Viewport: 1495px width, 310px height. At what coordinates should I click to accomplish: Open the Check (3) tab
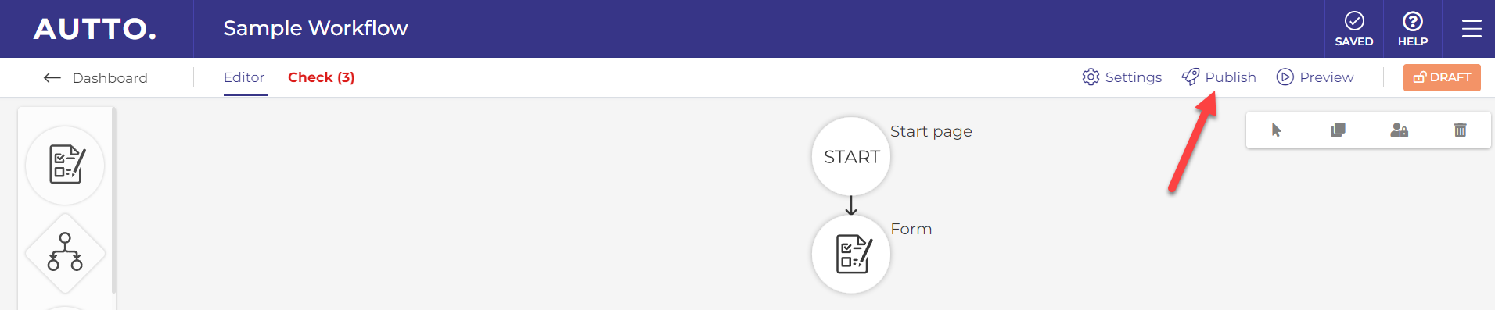322,77
